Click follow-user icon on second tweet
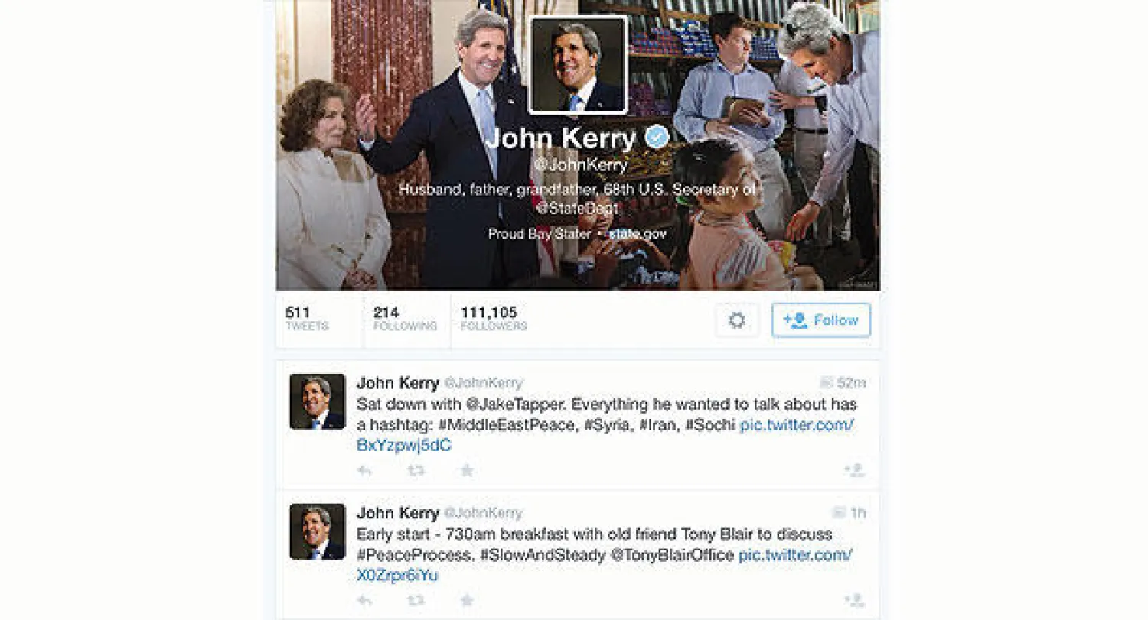Viewport: 1148px width, 620px height. [x=854, y=601]
